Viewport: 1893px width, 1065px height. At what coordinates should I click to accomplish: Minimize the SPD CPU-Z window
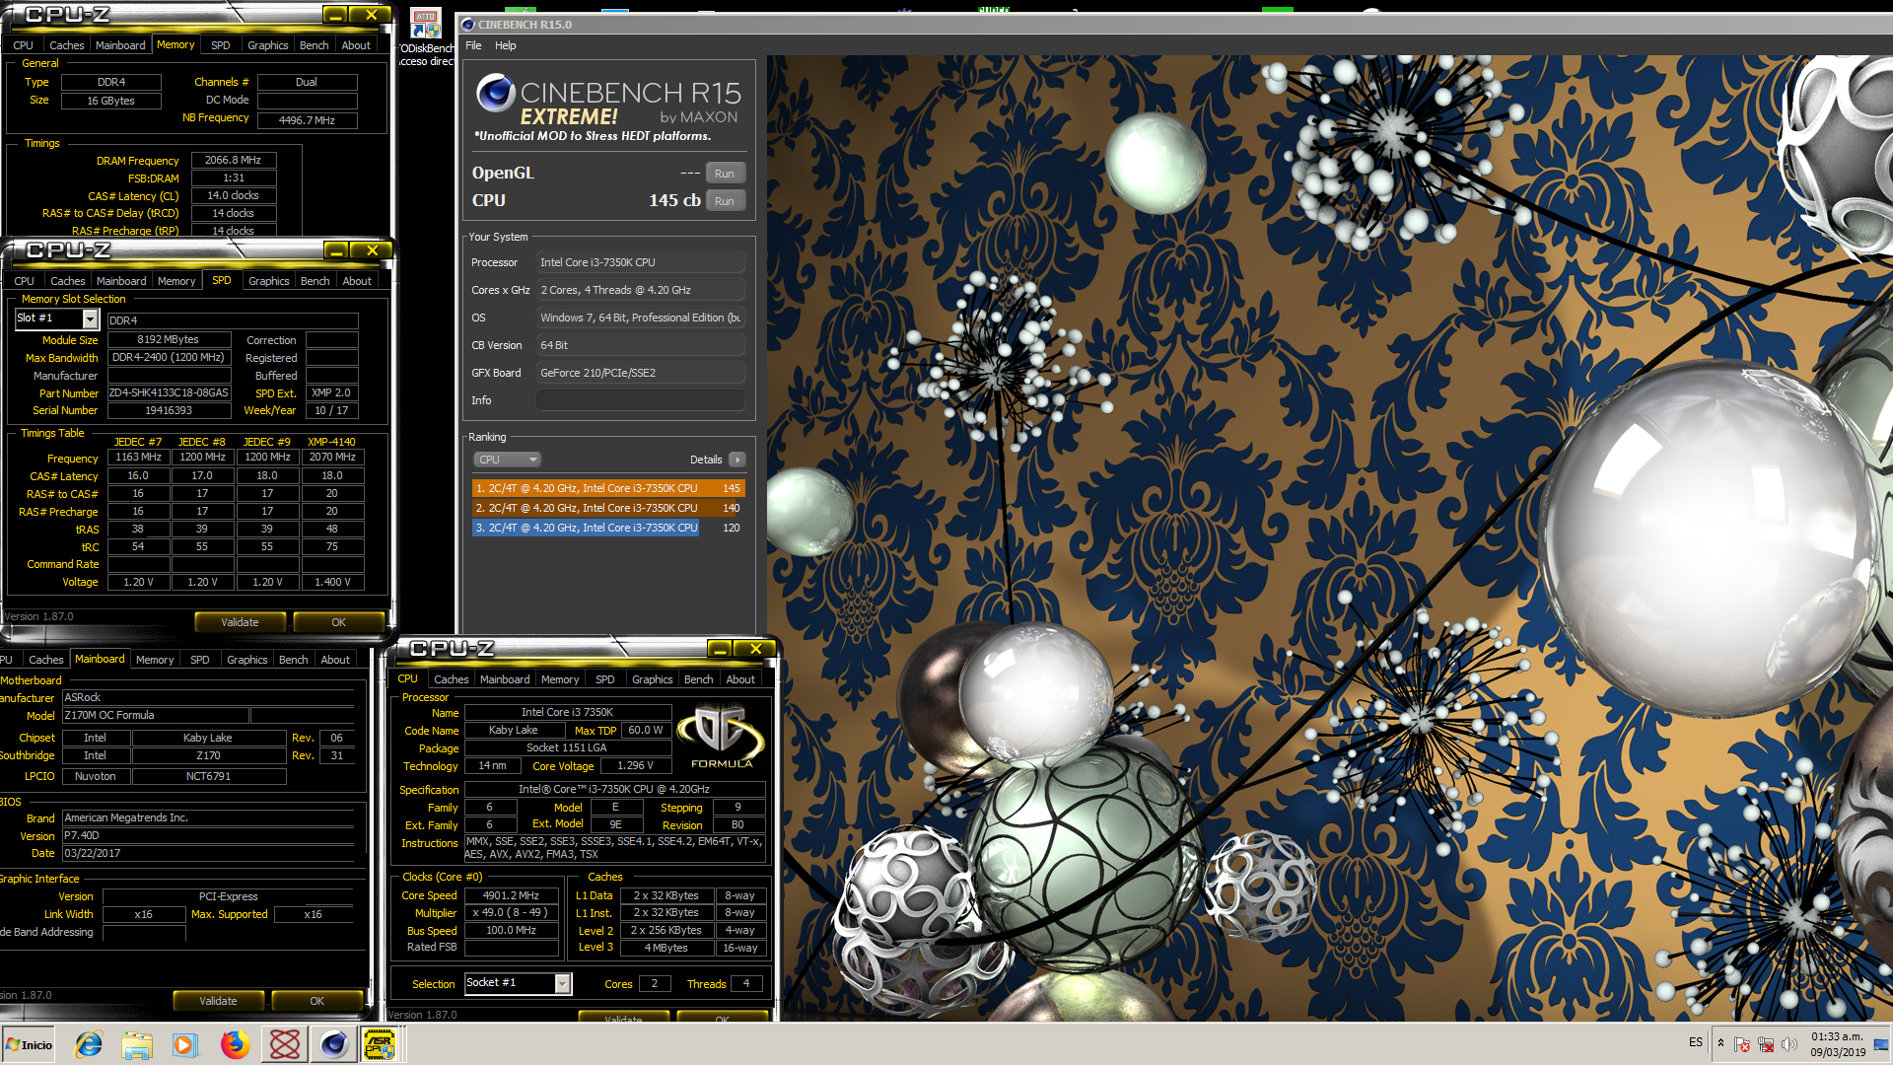(x=336, y=250)
